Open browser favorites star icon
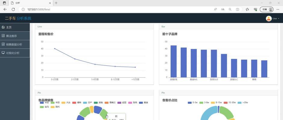 247,9
